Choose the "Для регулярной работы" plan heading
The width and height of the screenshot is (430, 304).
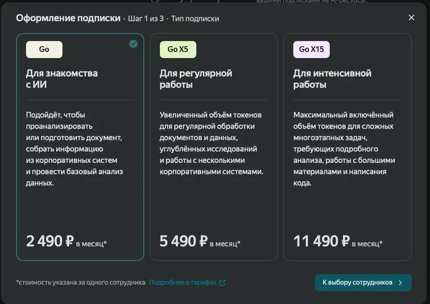coord(196,79)
